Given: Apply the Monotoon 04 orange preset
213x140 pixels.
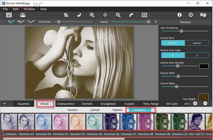Looking at the screenshot, I should coord(78,122).
